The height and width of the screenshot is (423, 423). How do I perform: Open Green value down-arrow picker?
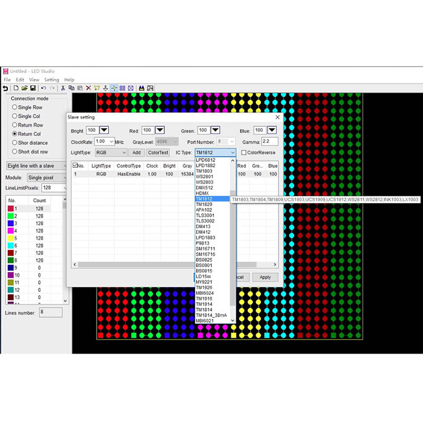point(215,130)
